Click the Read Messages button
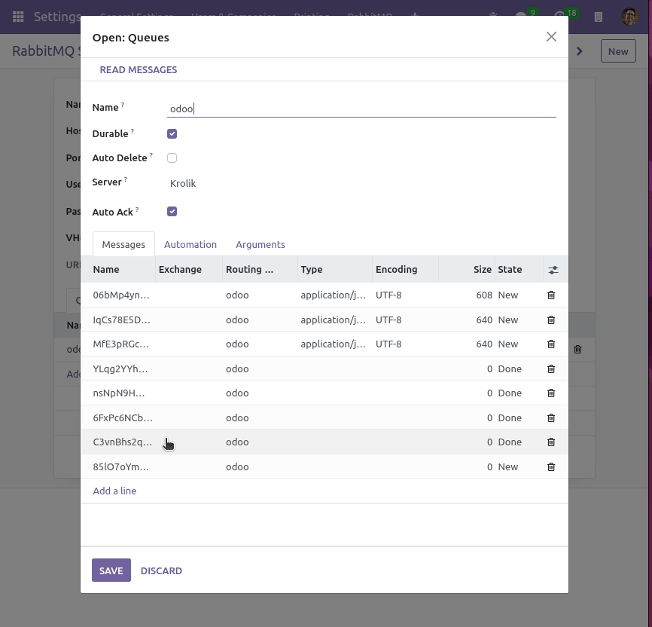 (139, 69)
